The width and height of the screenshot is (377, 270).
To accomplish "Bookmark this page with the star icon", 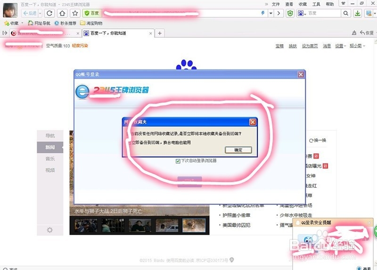I will 75,13.
